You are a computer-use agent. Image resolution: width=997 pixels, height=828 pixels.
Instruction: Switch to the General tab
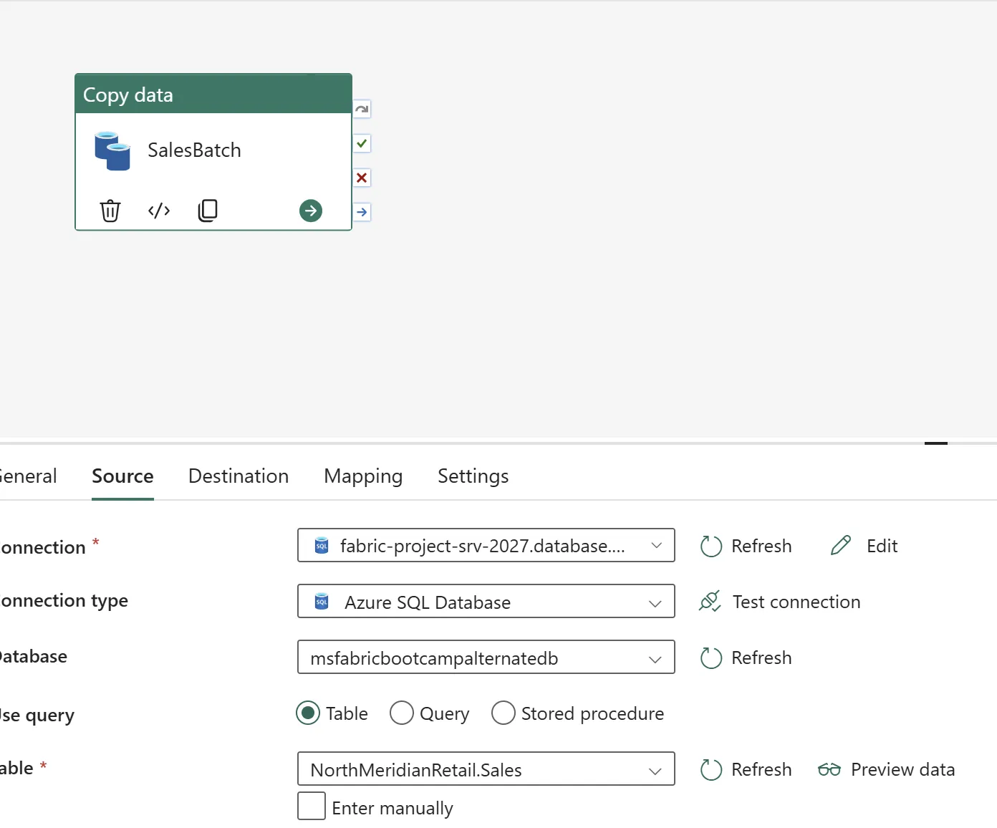[28, 476]
